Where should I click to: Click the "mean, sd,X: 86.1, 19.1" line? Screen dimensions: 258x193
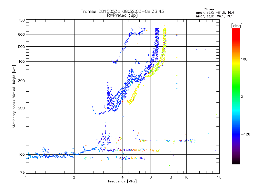214,16
